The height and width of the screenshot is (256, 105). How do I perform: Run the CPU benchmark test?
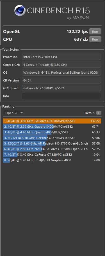[x=95, y=39]
